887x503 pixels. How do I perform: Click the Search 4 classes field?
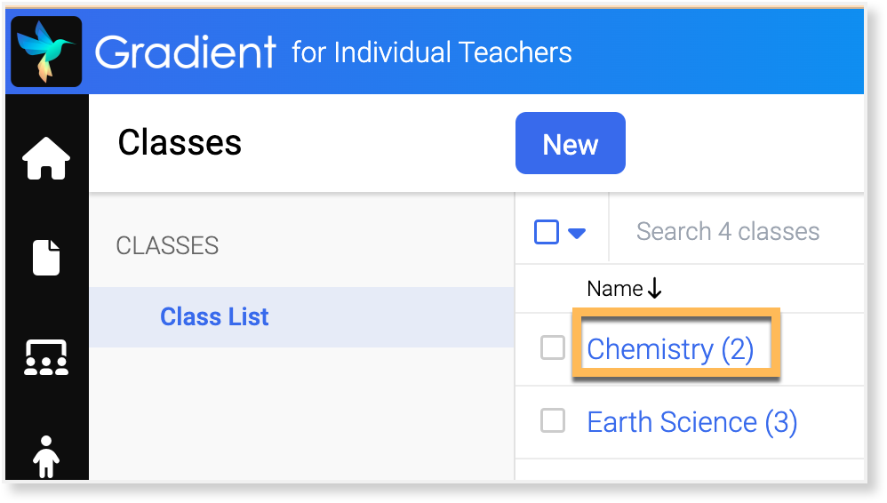click(x=728, y=232)
